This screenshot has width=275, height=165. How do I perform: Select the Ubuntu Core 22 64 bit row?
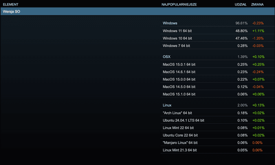click(x=217, y=135)
